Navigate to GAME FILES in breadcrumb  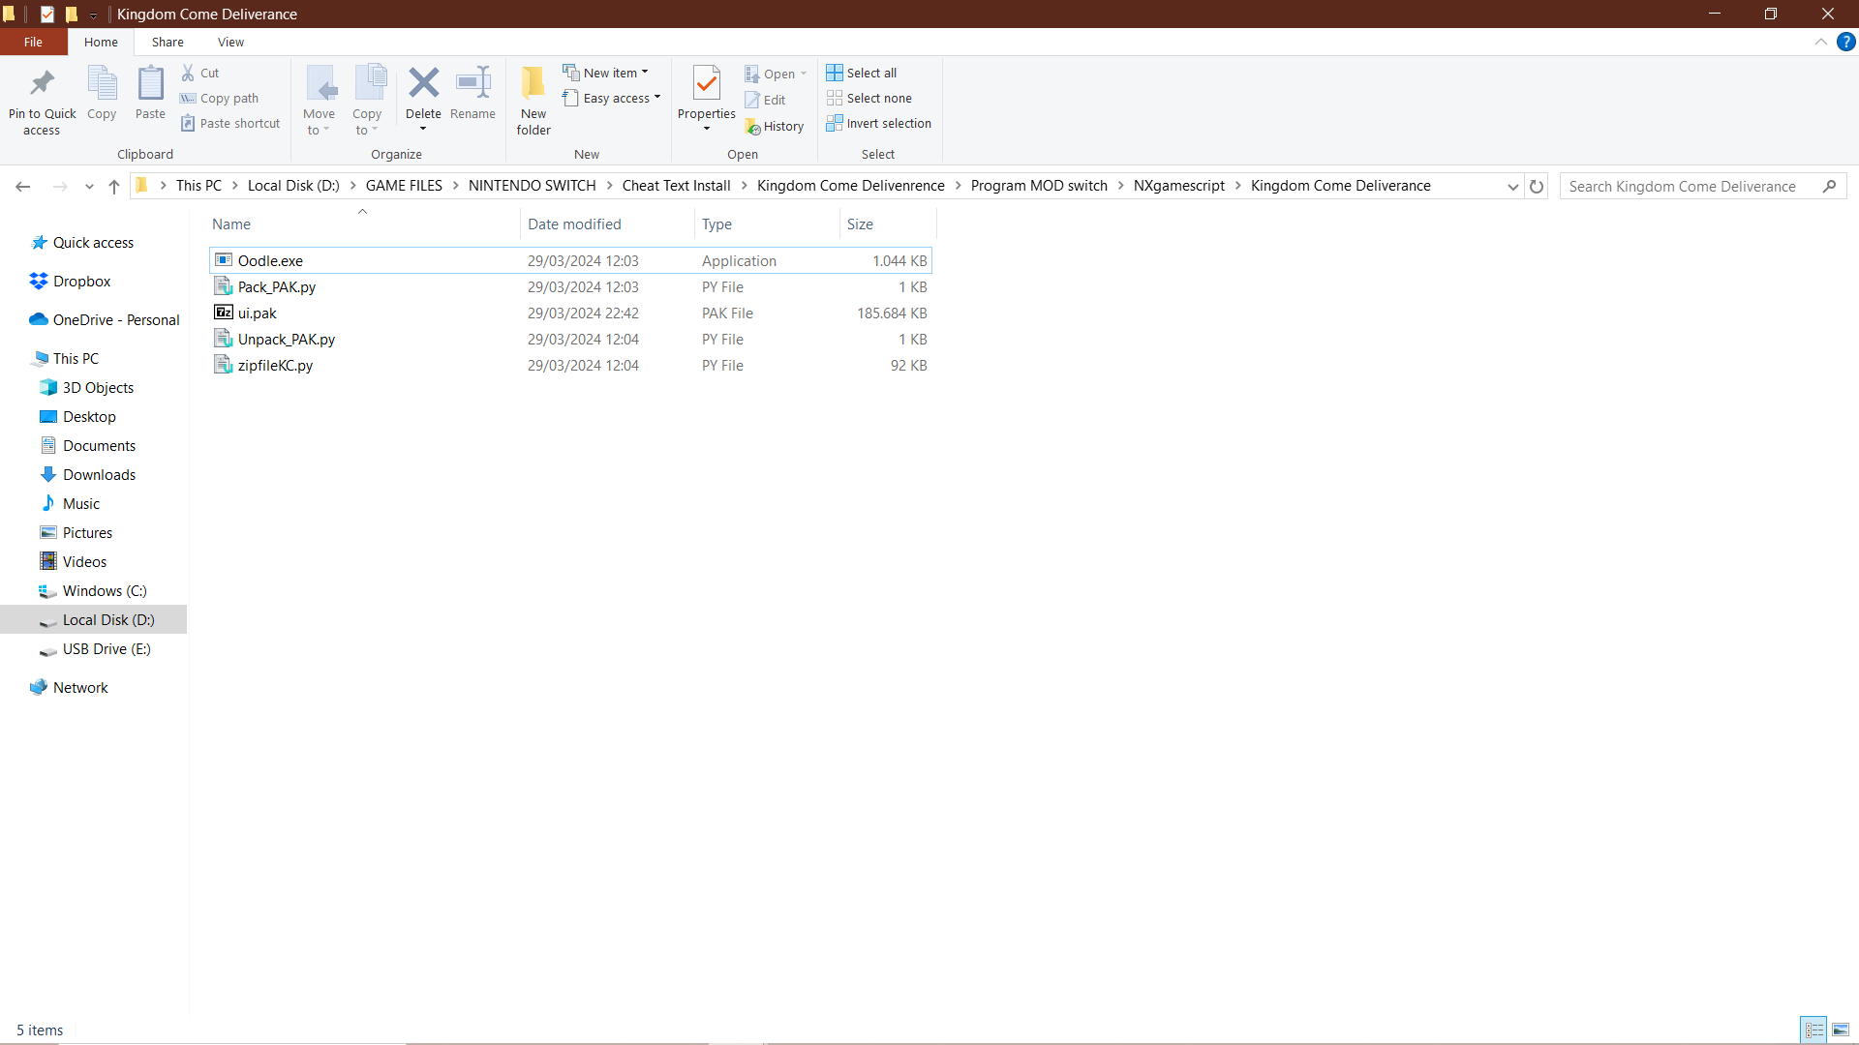404,186
